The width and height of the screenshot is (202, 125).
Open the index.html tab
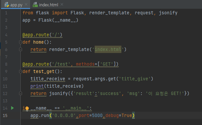tap(48, 5)
